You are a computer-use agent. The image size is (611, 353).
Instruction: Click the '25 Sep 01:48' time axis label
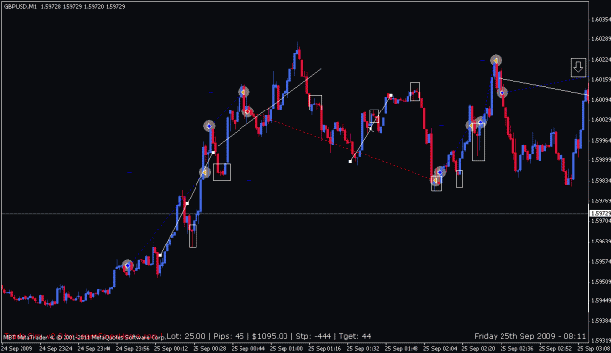[402, 348]
